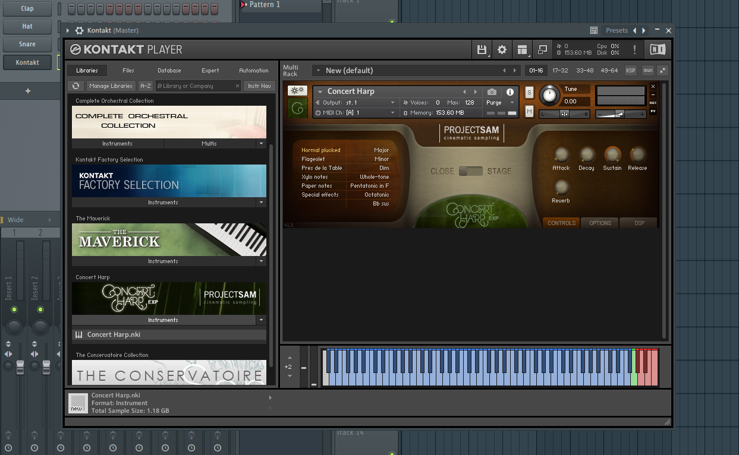Open Instruments under The Maverick library
The image size is (739, 455).
click(163, 261)
